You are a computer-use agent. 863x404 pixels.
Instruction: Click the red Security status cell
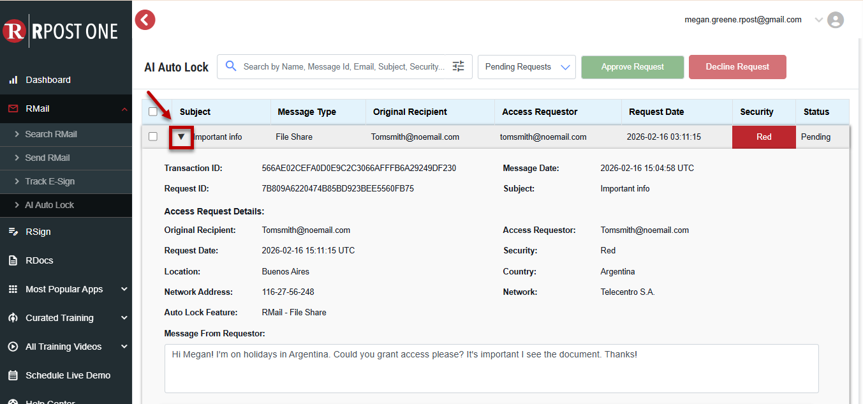[x=763, y=137]
